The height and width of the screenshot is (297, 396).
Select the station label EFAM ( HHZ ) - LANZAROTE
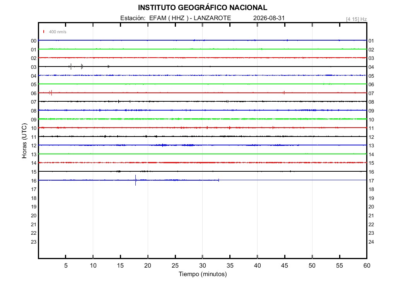190,18
